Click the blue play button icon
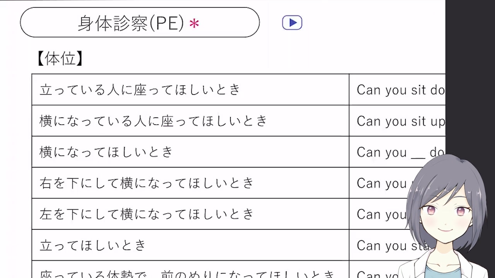 click(x=292, y=23)
